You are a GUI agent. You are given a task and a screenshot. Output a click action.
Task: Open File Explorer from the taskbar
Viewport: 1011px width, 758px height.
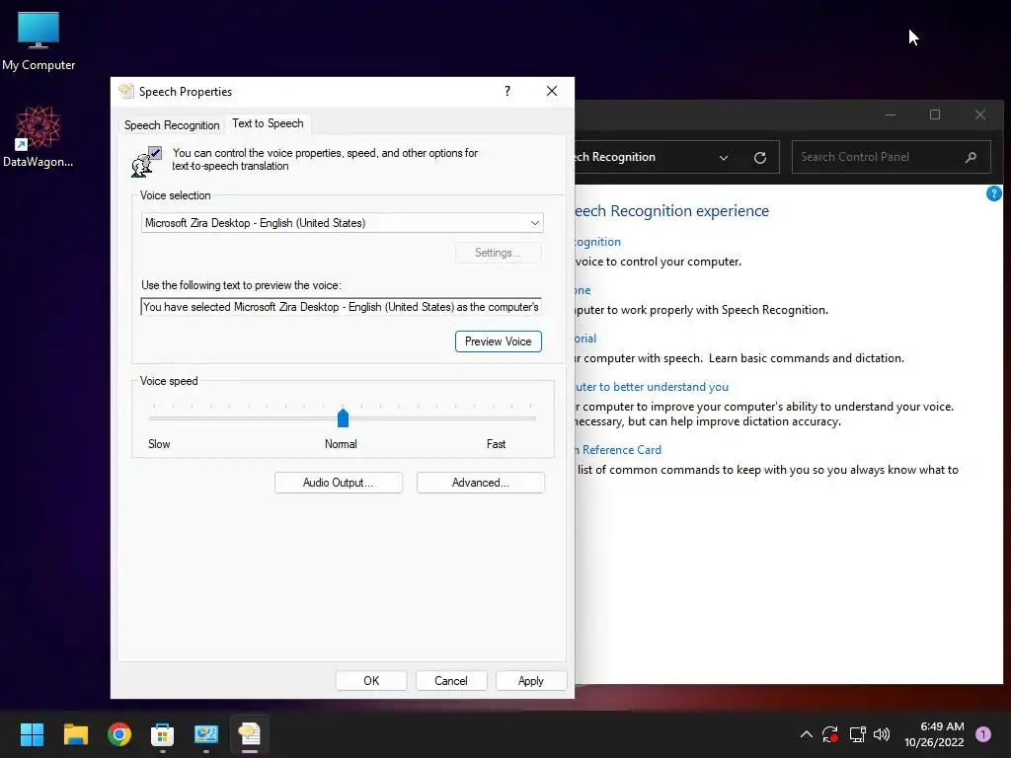75,734
